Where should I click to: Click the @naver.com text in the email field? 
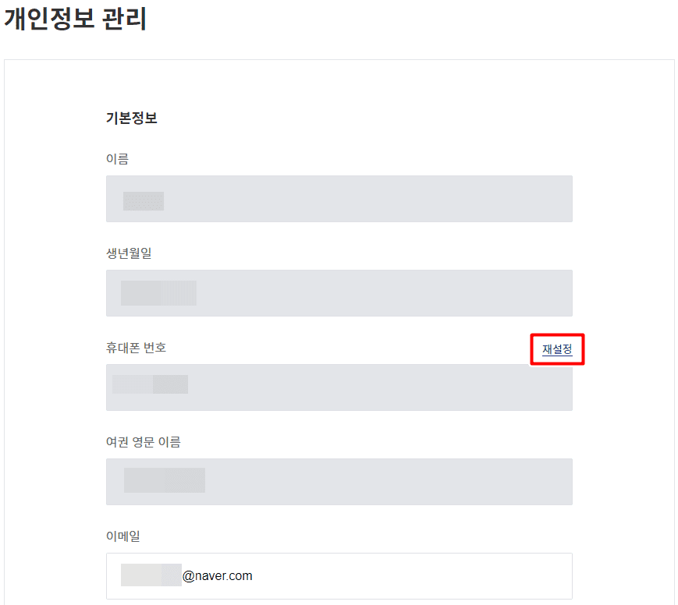[x=218, y=576]
